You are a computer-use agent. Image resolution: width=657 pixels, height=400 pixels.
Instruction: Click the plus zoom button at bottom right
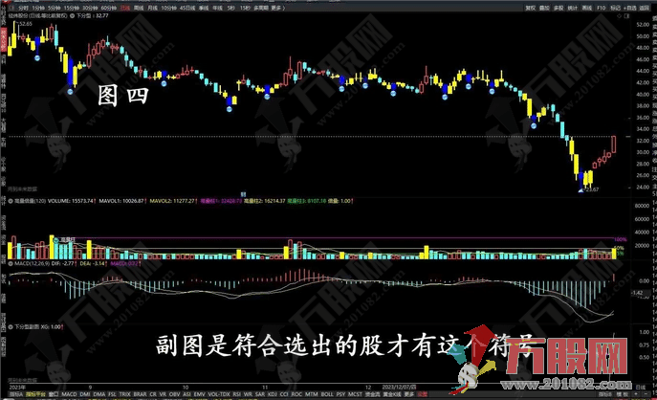coord(636,394)
